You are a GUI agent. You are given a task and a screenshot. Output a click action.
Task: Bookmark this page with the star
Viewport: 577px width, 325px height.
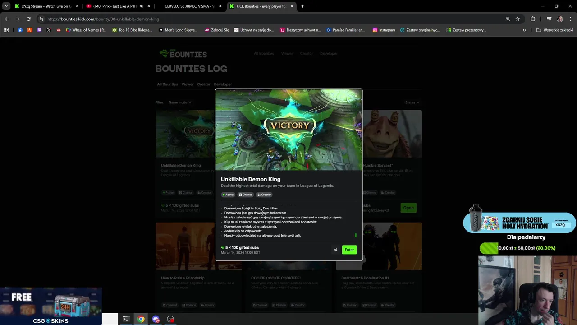518,19
